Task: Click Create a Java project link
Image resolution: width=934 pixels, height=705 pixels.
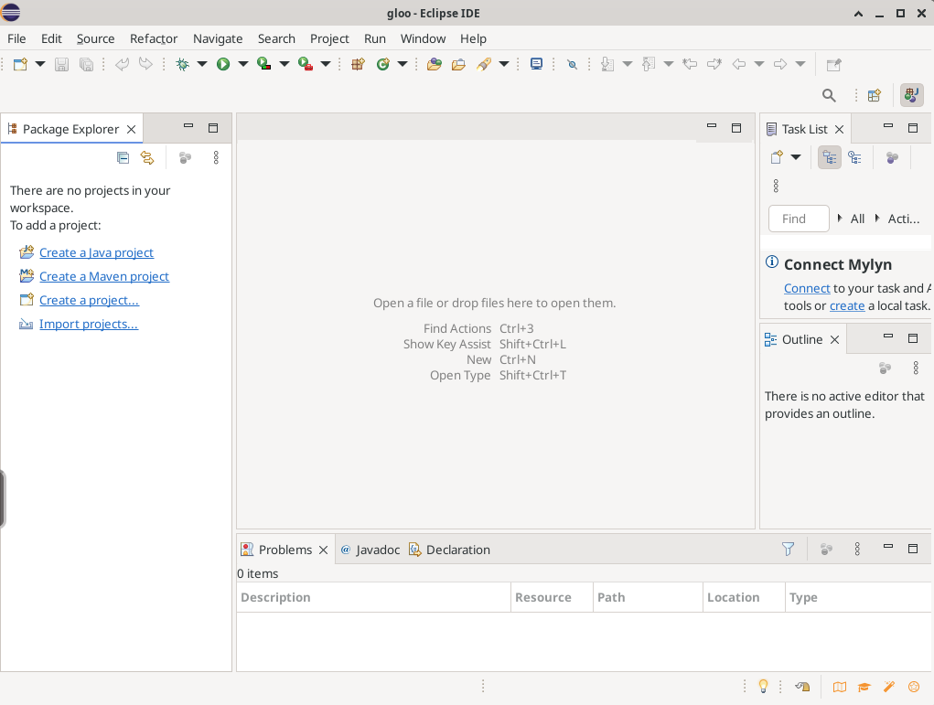Action: point(96,252)
